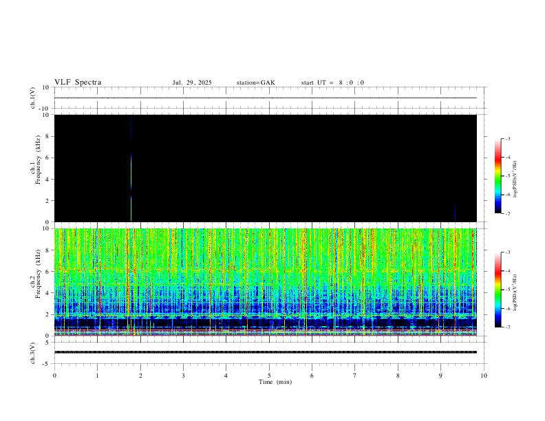This screenshot has height=421, width=545.
Task: Click time axis tick label "0"
Action: [x=54, y=376]
